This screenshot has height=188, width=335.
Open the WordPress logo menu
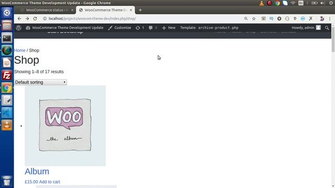tap(19, 28)
